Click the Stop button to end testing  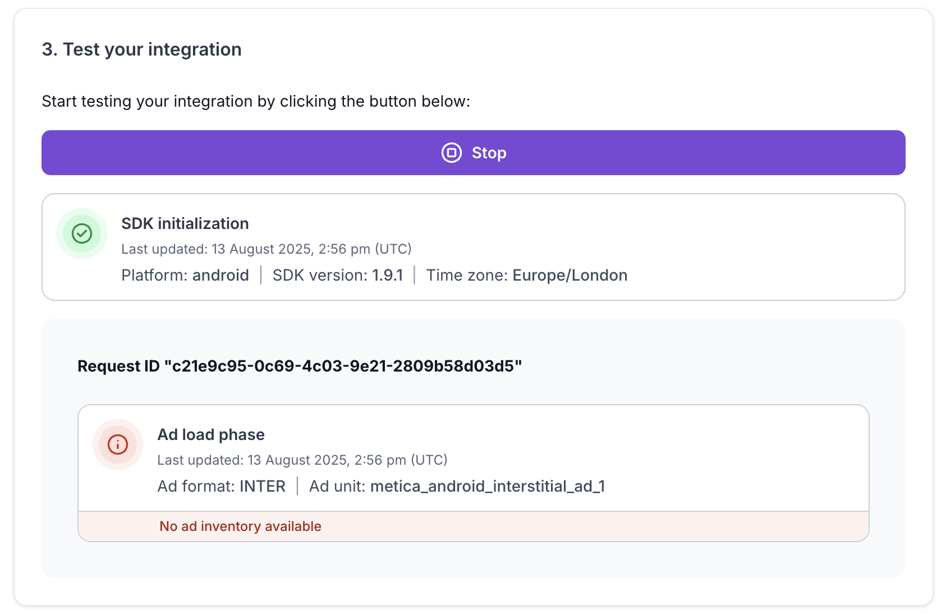pyautogui.click(x=488, y=153)
